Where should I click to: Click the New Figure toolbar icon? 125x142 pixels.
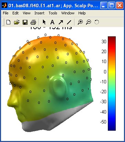point(8,22)
